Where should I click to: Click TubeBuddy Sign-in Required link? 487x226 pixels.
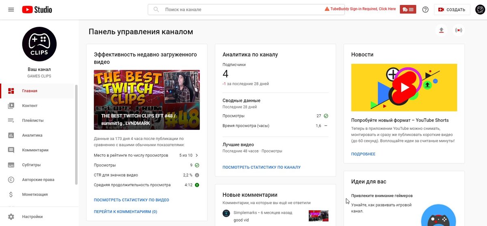click(x=360, y=9)
